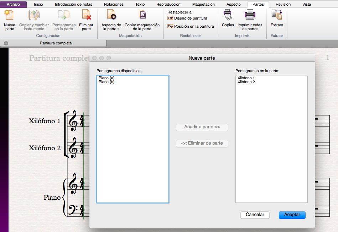
Task: Select Piano (a) in available staves
Action: click(106, 78)
